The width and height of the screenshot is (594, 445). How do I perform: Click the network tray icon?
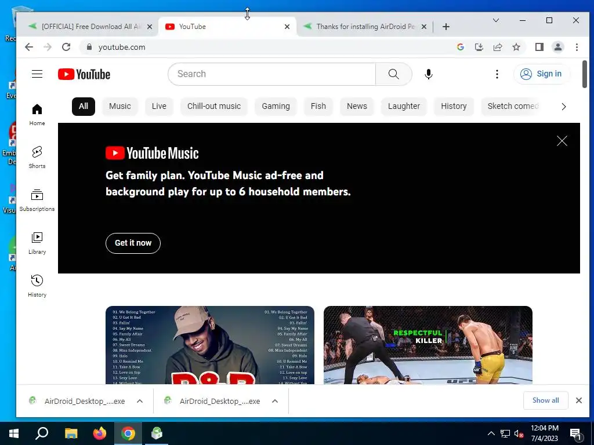tap(505, 433)
